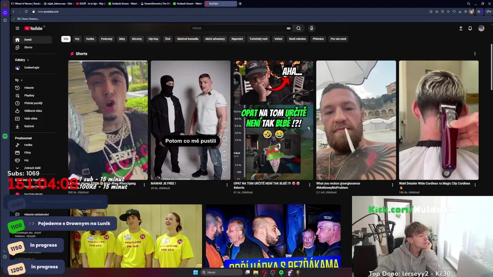This screenshot has height=277, width=493.
Task: Open Hudba under Prozkoumat
Action: click(x=32, y=145)
